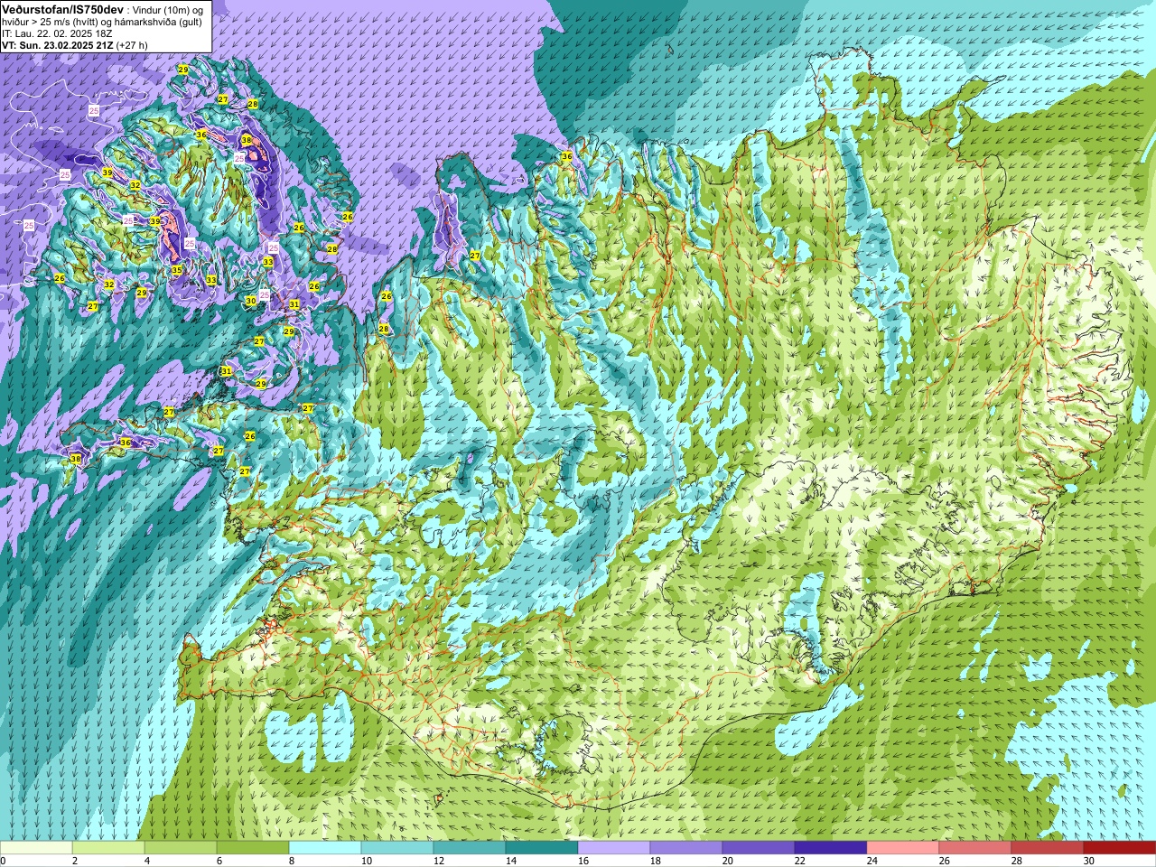Click the '14' legend scale label
Screen dimensions: 1156x867
click(510, 861)
